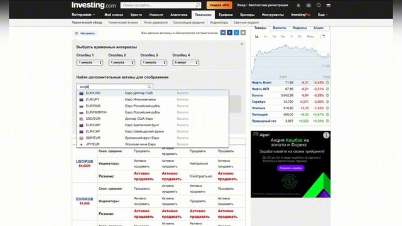This screenshot has height=226, width=402.
Task: Open Скользящие средние submenu link
Action: [x=188, y=23]
